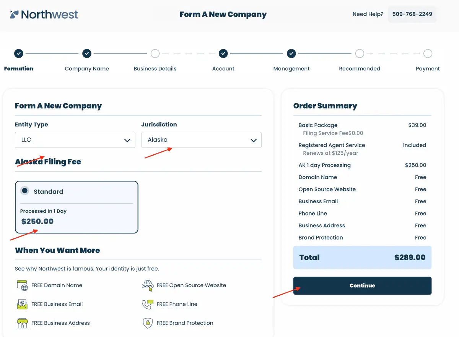459x337 pixels.
Task: Click the Need Help? text
Action: tap(368, 14)
